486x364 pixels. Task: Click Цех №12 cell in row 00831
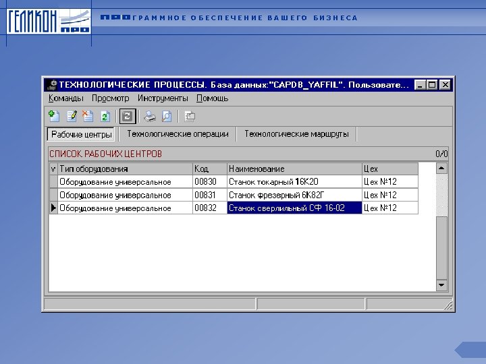click(x=390, y=195)
